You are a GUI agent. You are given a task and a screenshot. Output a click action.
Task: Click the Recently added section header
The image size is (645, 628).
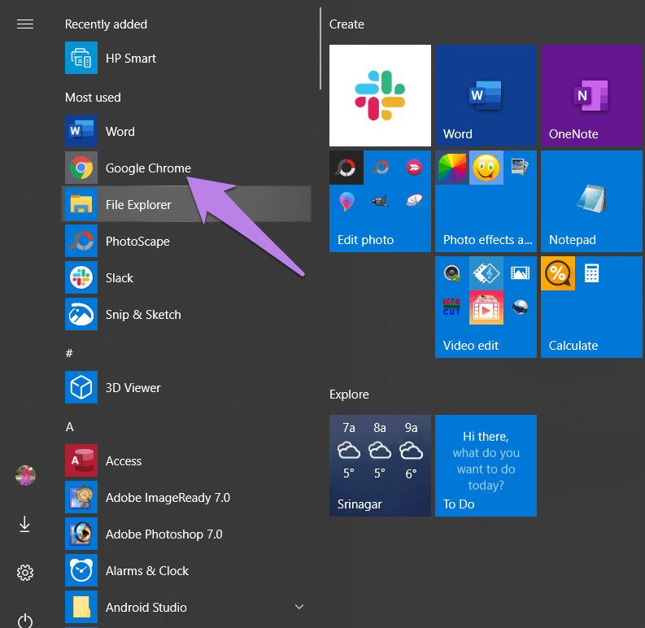[x=106, y=24]
